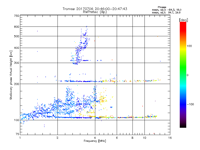Click the 'mean, sd,O: -84.3, 18.0' line
The image size is (200, 150).
click(166, 10)
